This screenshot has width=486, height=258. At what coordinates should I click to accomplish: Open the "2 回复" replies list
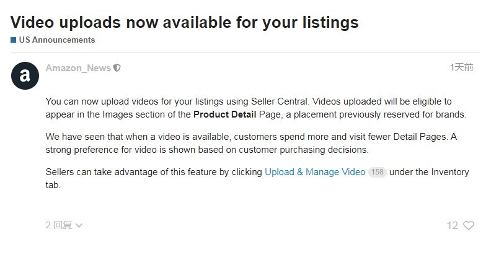[59, 226]
